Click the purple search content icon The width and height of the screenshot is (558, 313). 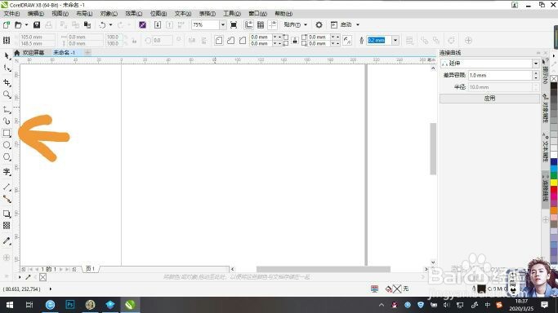143,24
